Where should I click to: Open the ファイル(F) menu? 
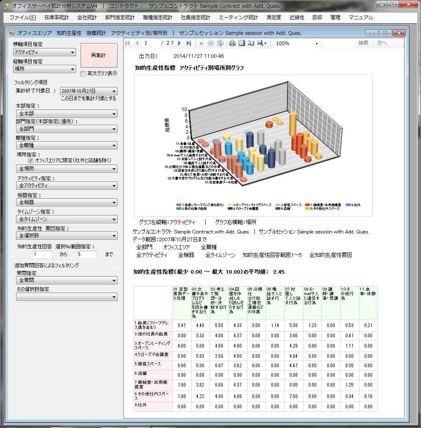pos(23,18)
